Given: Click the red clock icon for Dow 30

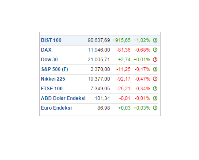Looking at the screenshot, I should (155, 59).
